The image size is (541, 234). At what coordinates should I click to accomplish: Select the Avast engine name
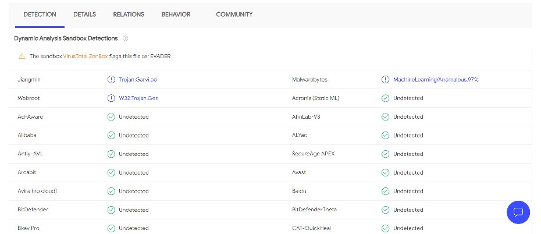[x=299, y=172]
